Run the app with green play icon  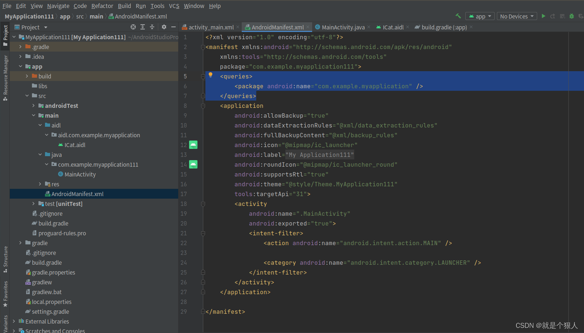(543, 16)
